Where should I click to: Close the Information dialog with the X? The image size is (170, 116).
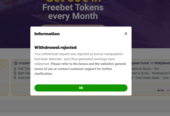[126, 34]
